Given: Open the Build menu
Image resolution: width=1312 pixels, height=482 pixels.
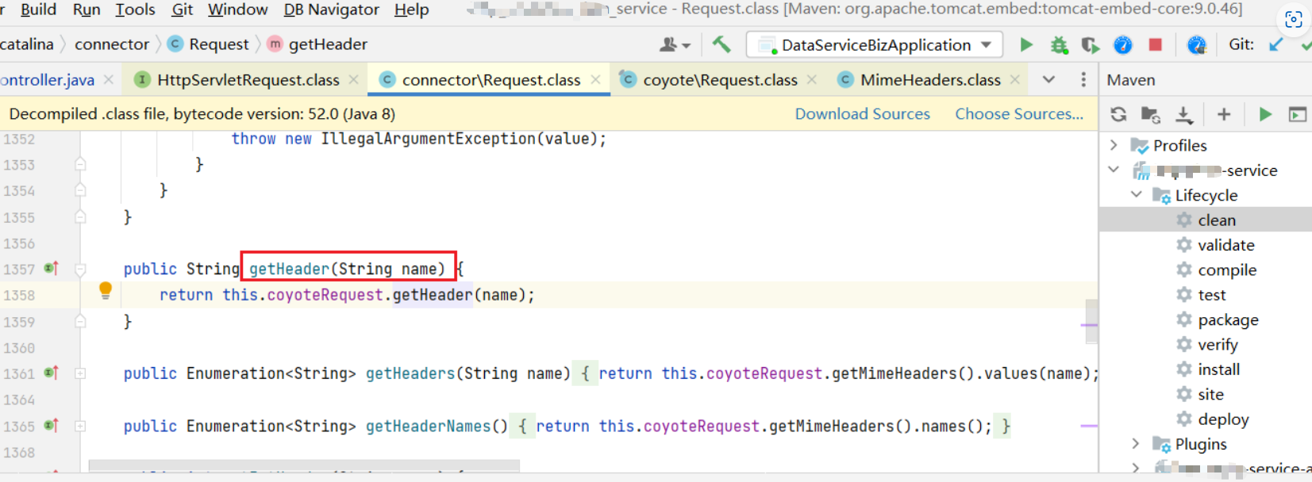Looking at the screenshot, I should (38, 10).
